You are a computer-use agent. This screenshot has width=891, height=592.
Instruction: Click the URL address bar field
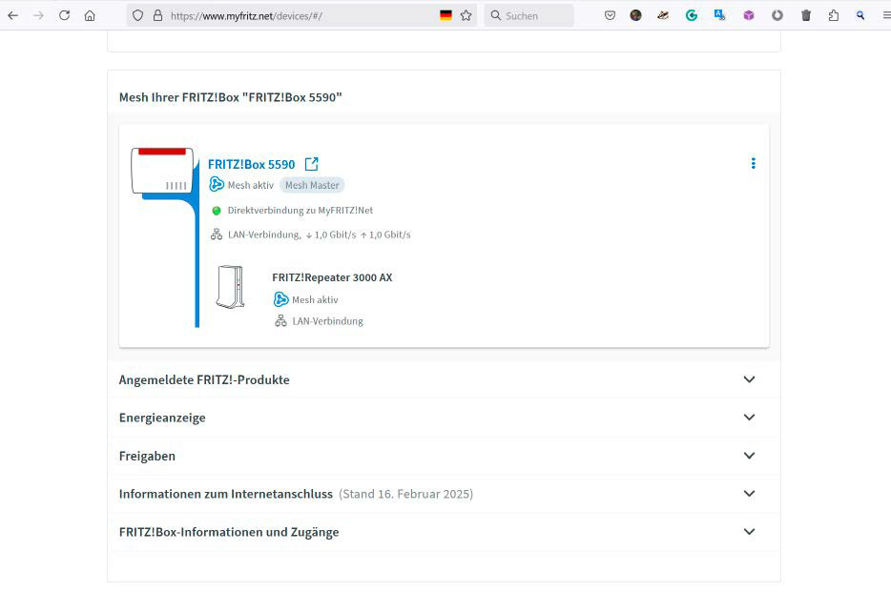click(x=301, y=15)
